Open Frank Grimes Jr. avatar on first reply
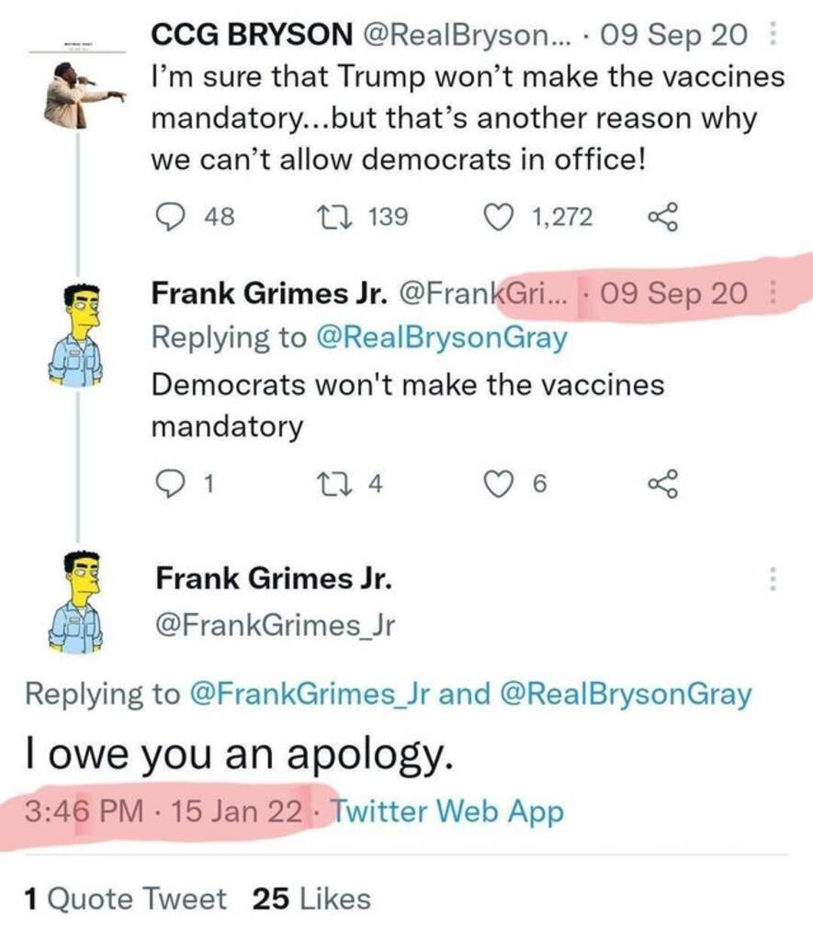Image resolution: width=813 pixels, height=941 pixels. pos(80,334)
